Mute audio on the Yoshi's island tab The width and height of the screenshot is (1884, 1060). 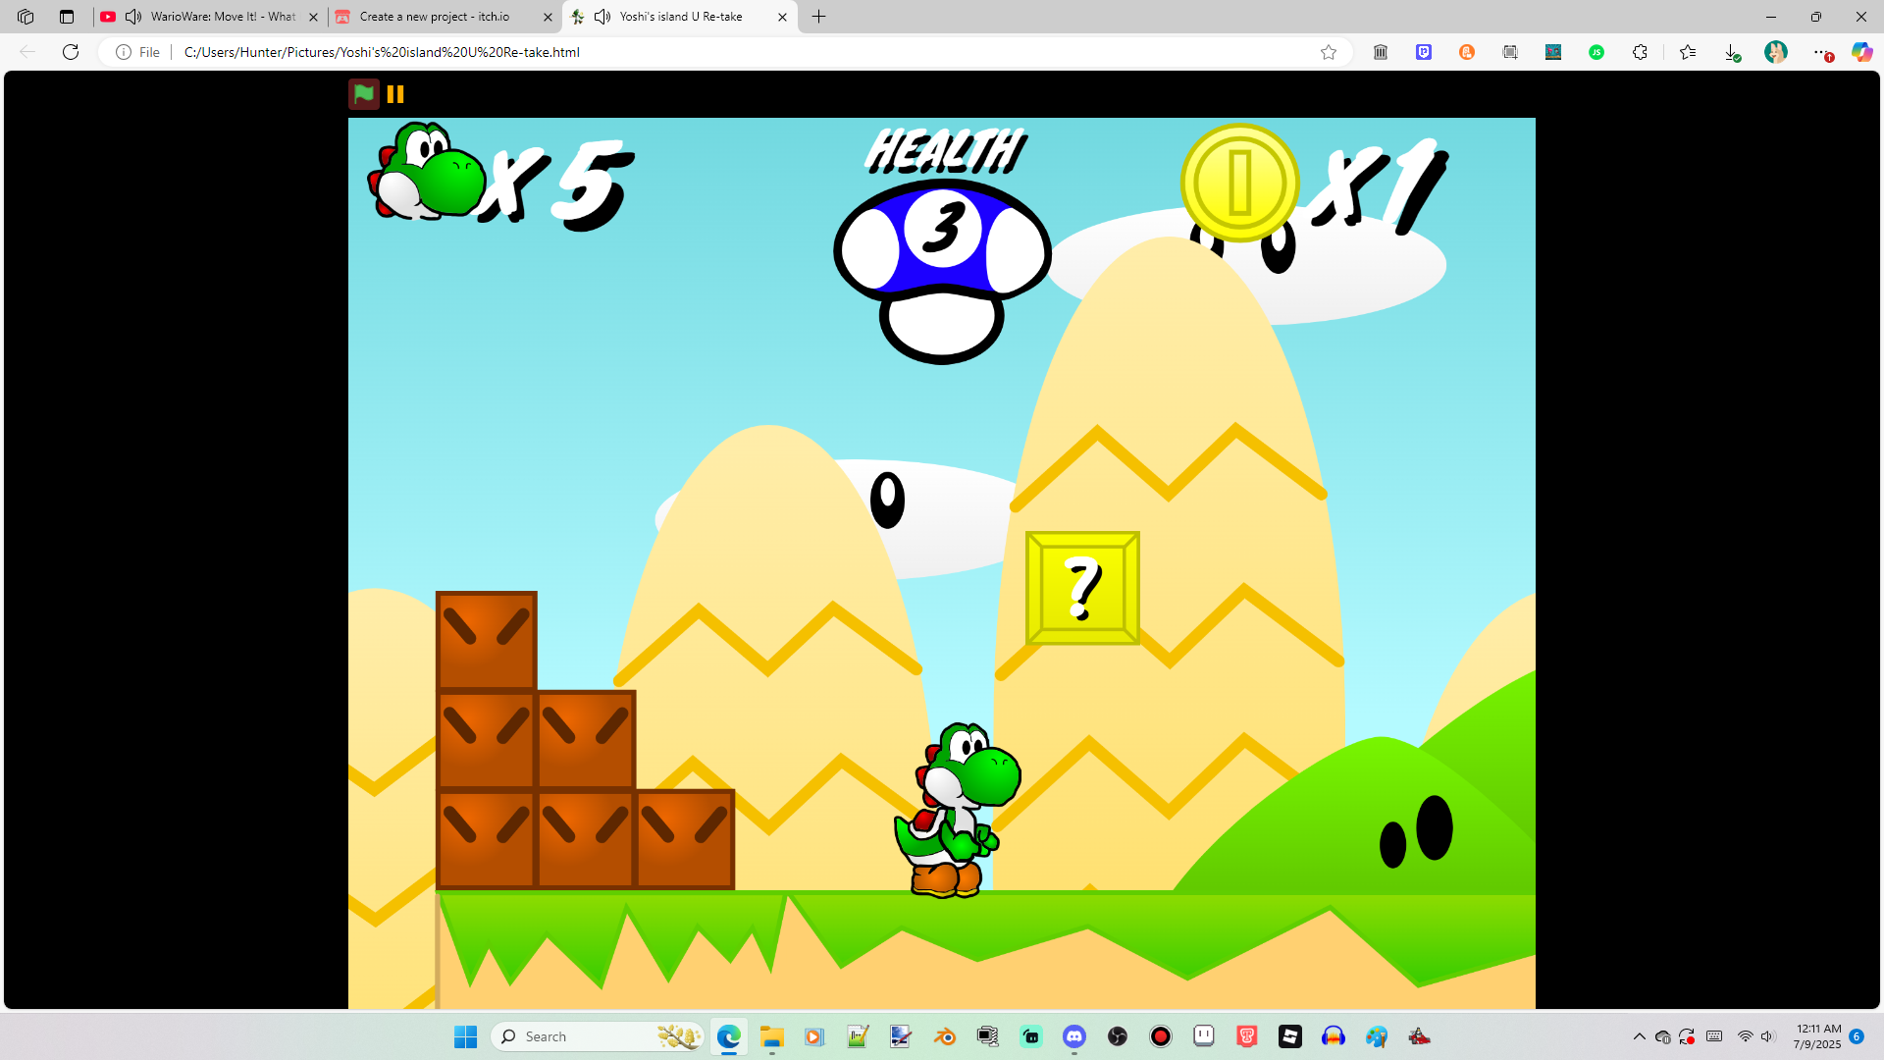(602, 17)
